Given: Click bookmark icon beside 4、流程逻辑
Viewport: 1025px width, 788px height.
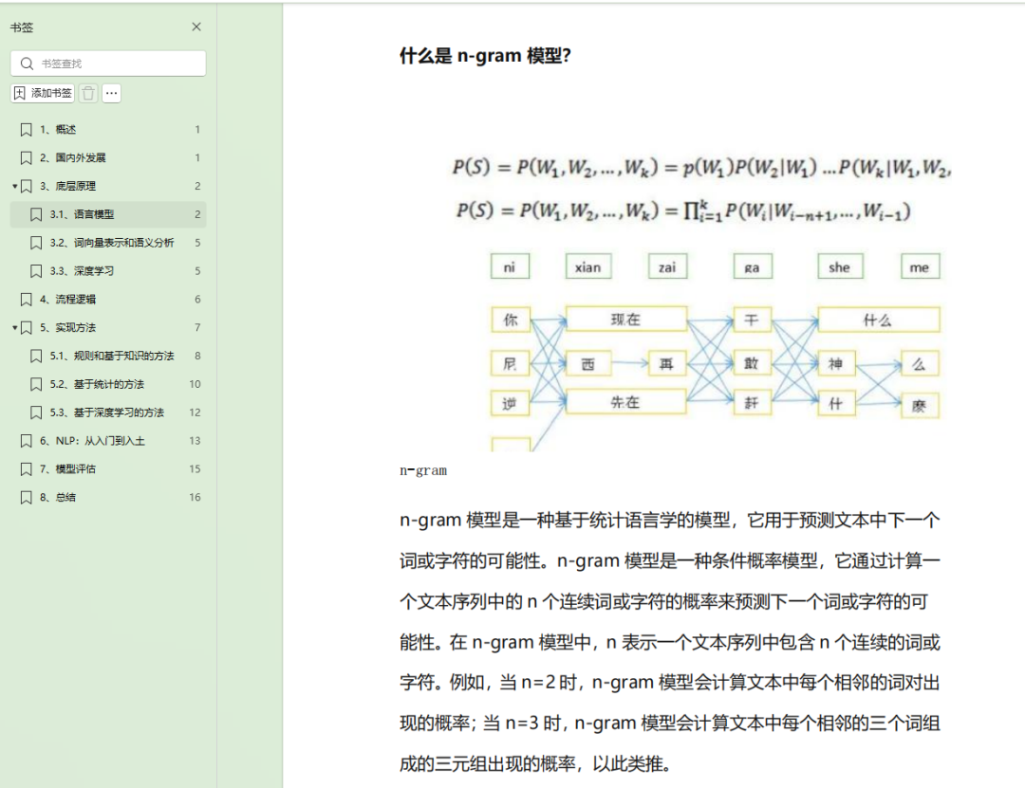Looking at the screenshot, I should point(27,300).
